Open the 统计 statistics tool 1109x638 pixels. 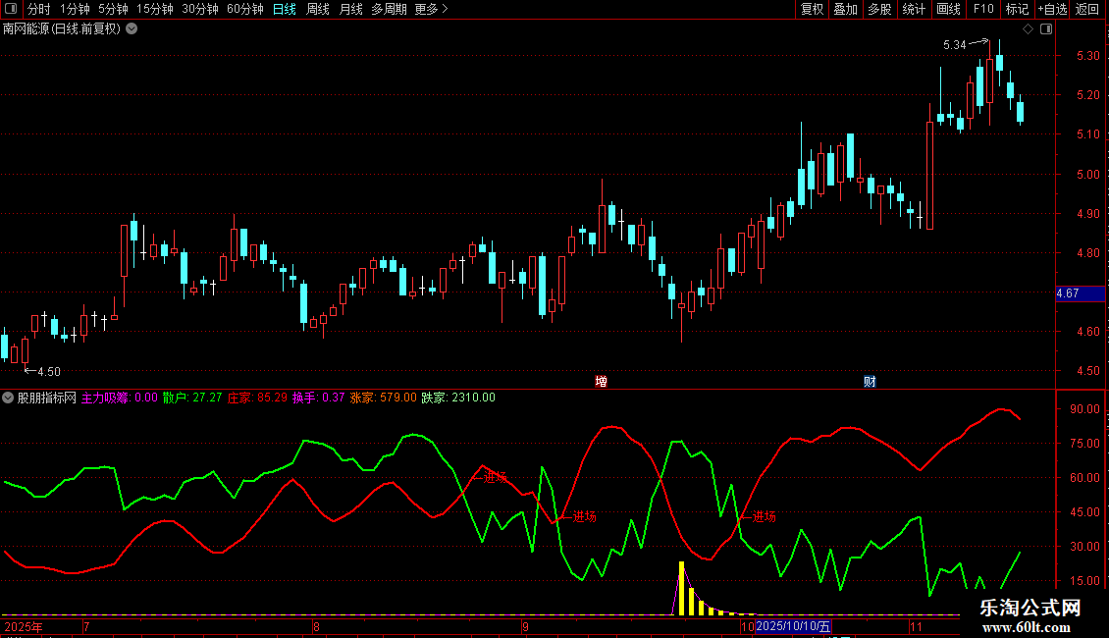[913, 9]
